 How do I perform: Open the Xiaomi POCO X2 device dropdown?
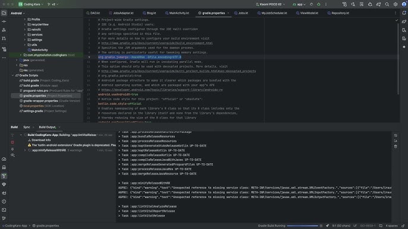(271, 4)
